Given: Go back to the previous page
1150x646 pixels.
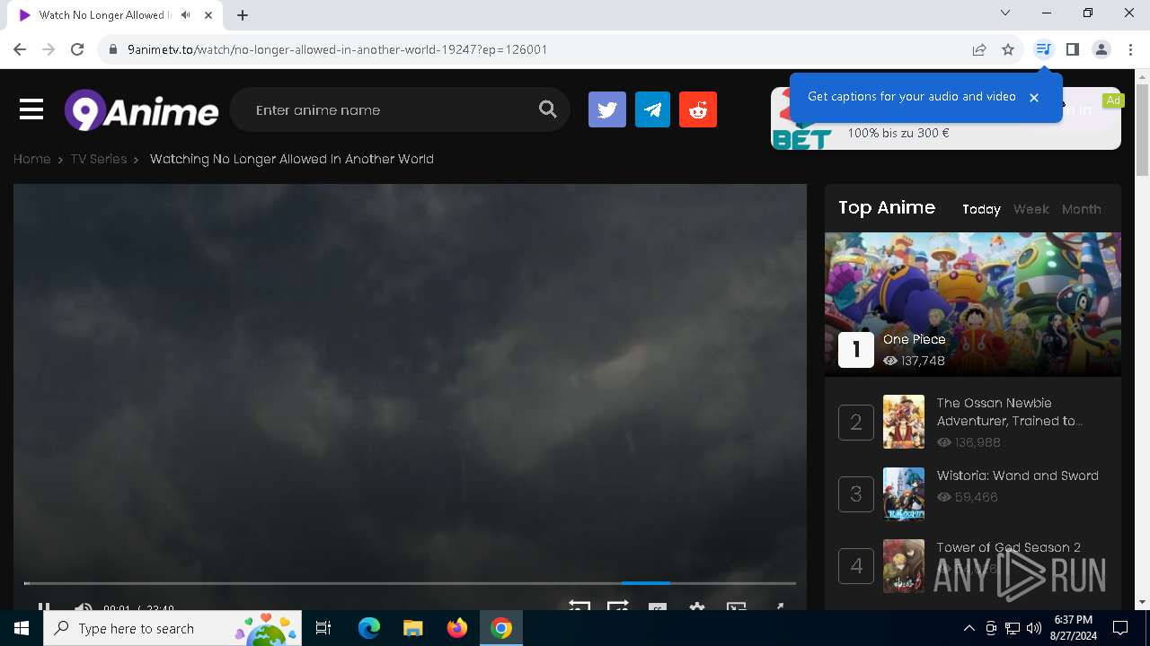Looking at the screenshot, I should point(20,49).
